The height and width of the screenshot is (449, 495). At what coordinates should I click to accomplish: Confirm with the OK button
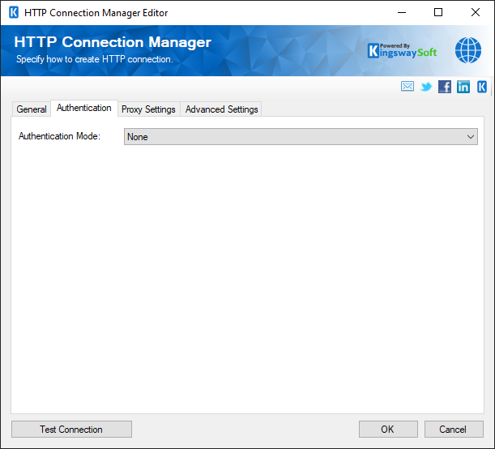pos(388,429)
